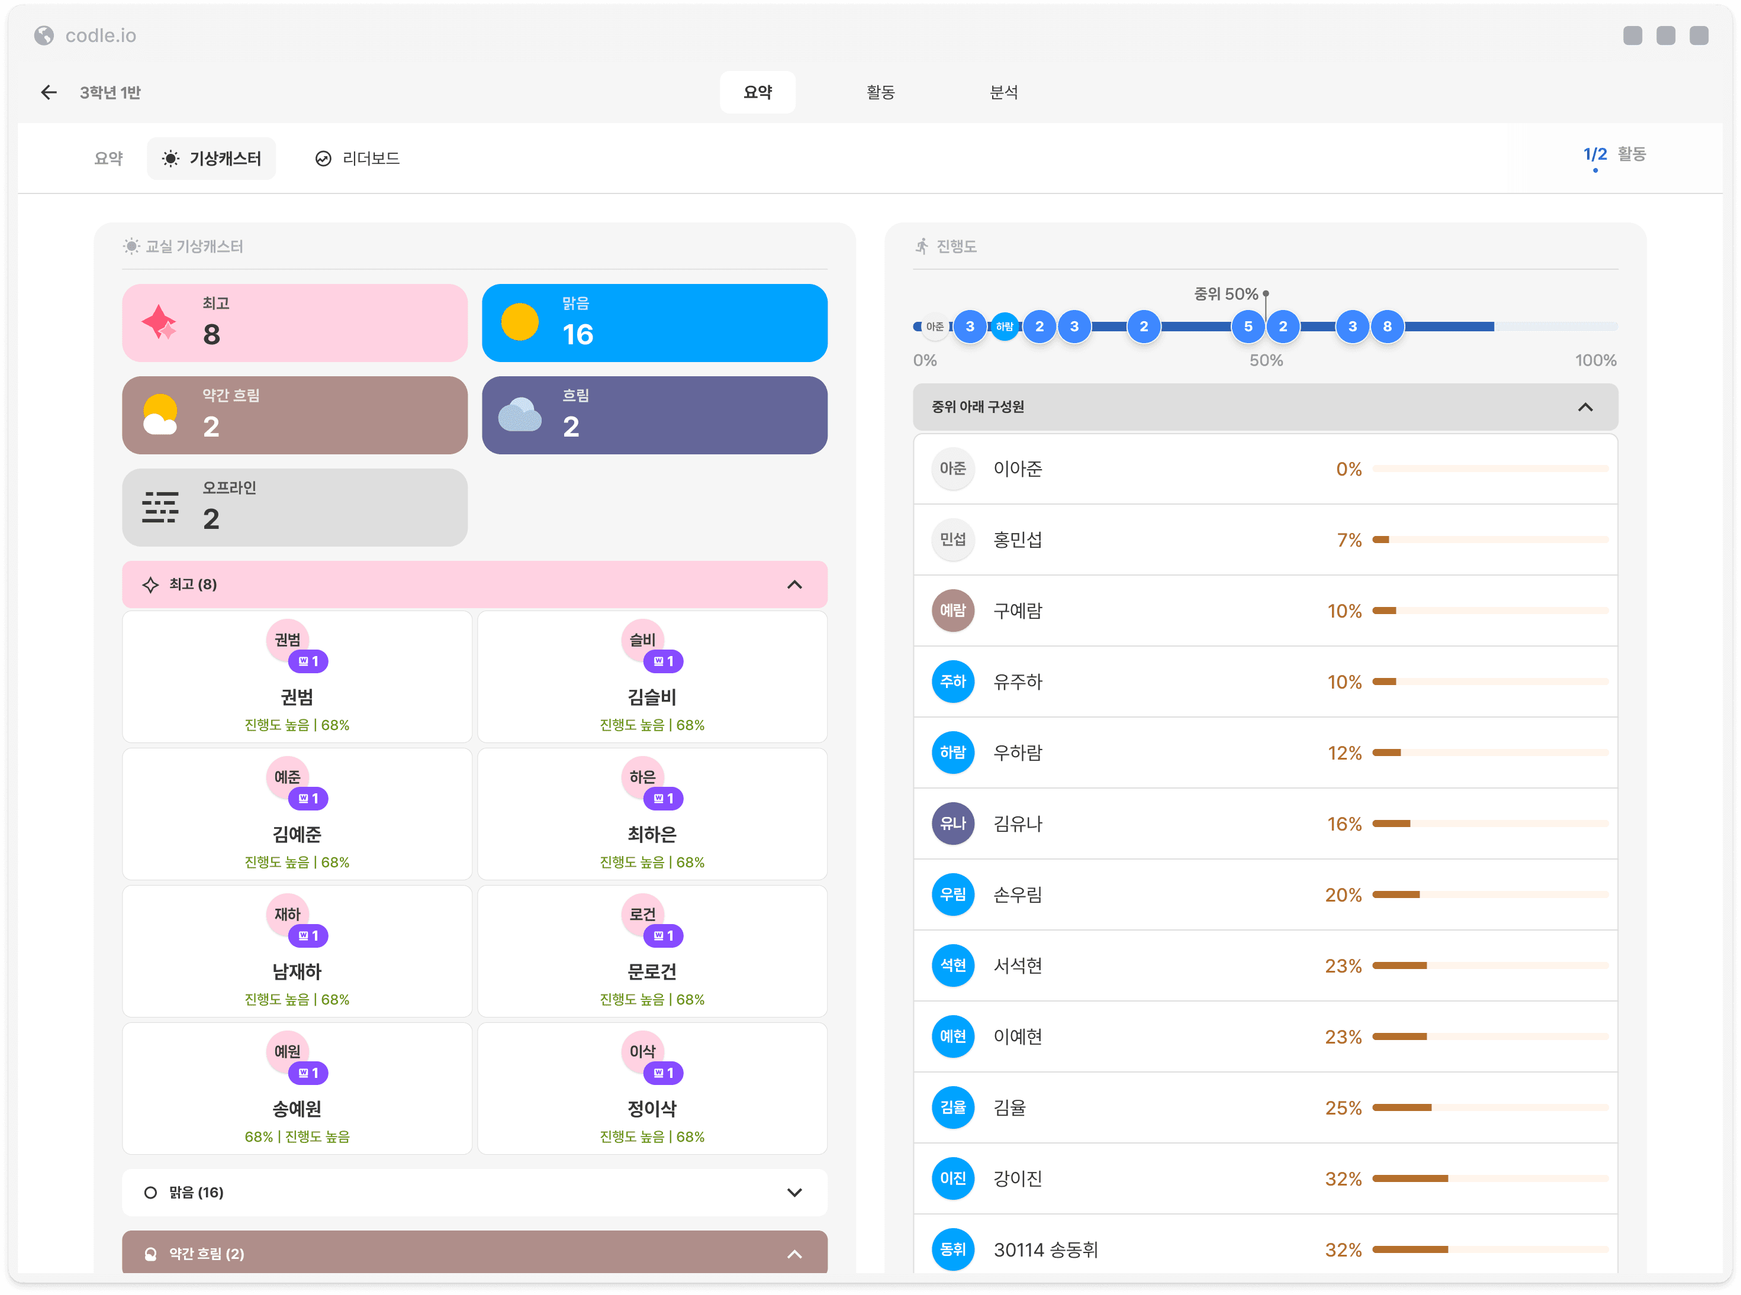Click the 1/2 활동 pager
The width and height of the screenshot is (1741, 1295).
(1614, 154)
